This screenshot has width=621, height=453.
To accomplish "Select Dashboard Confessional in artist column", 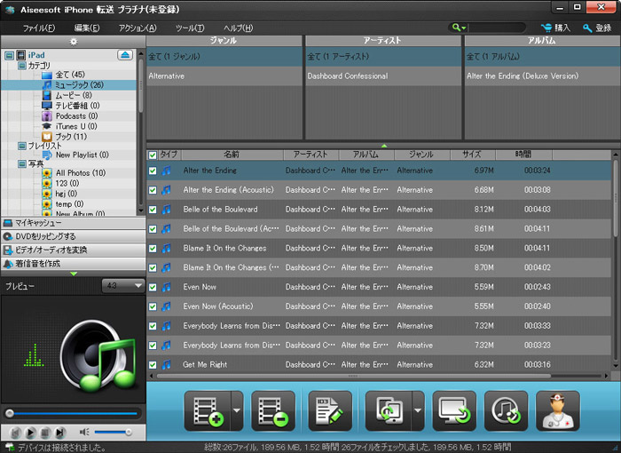I will [x=383, y=75].
